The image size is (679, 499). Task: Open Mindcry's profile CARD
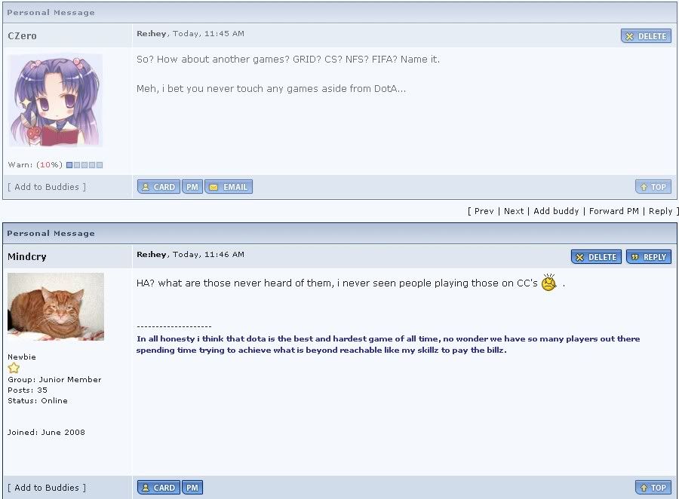click(158, 488)
